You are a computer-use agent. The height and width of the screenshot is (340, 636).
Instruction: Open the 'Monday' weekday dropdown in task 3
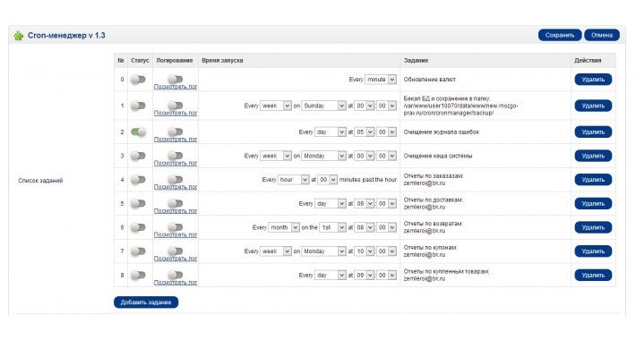pyautogui.click(x=323, y=156)
